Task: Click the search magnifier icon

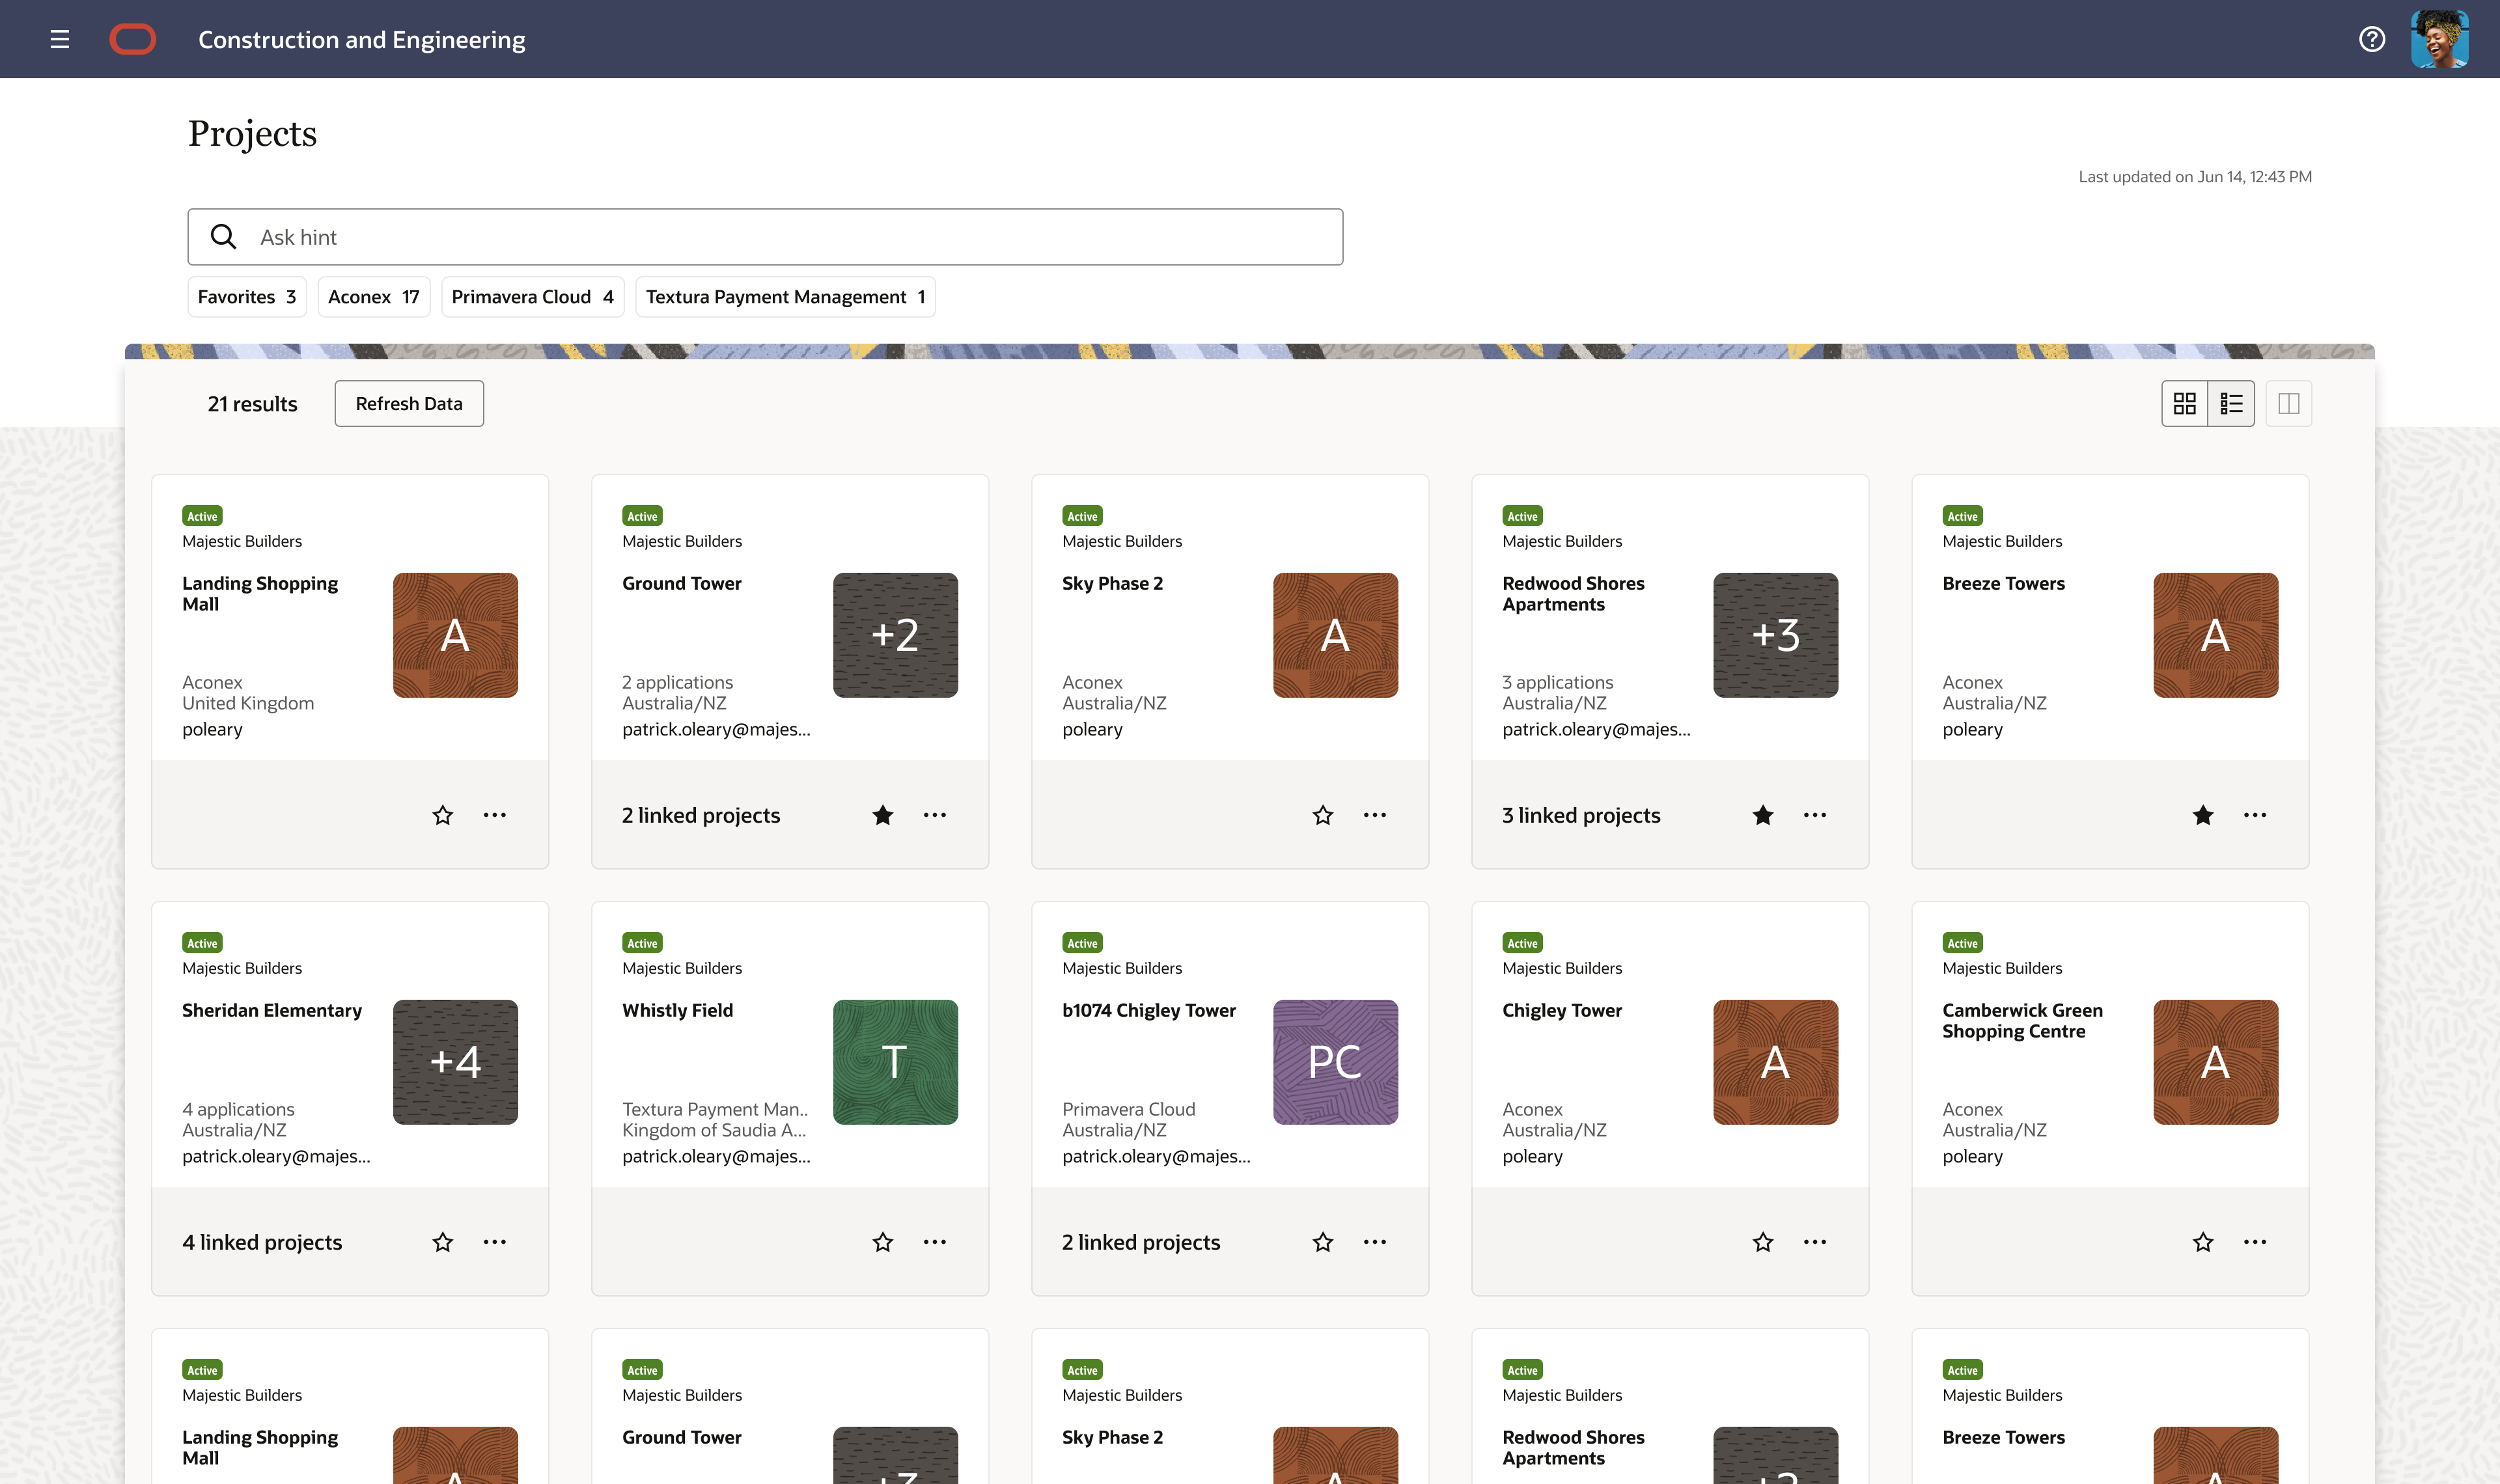Action: [224, 237]
